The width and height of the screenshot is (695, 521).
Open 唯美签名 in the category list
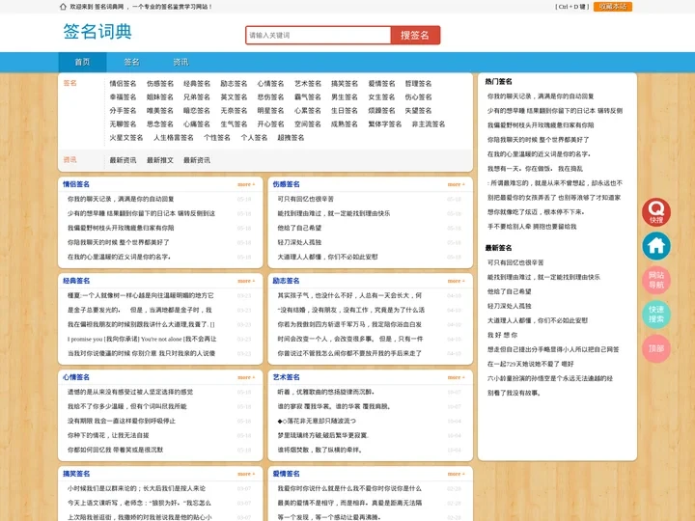(x=160, y=110)
